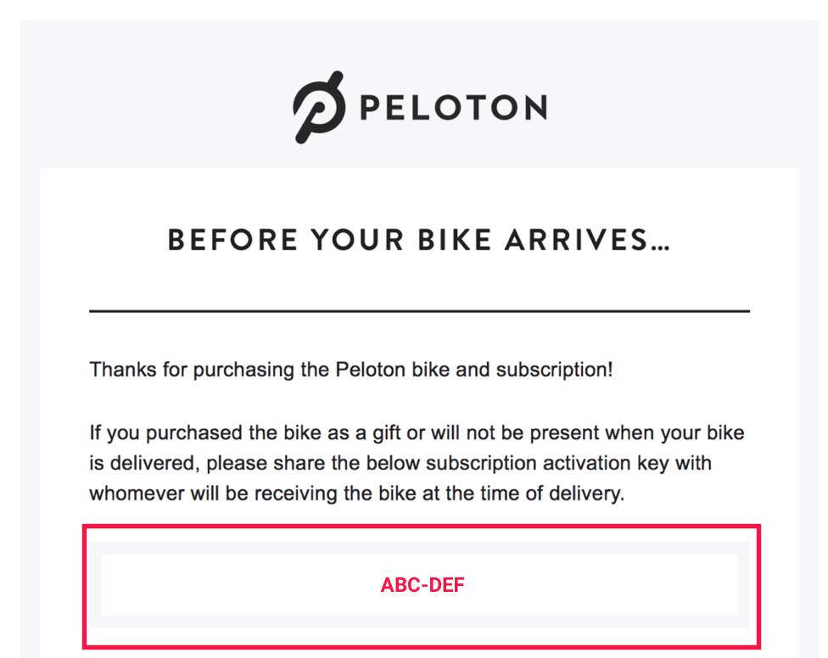
Task: Click the "BEFORE YOUR BIKE ARRIVES…" heading
Action: [419, 241]
